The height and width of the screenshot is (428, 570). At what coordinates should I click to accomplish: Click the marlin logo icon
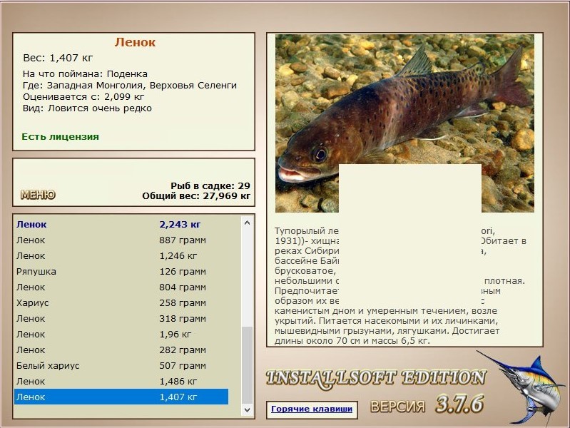(x=523, y=387)
